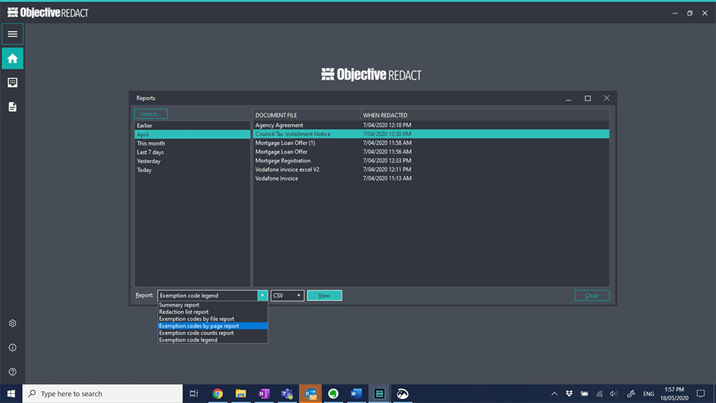Open the network icon in tray
This screenshot has height=403, width=716.
click(599, 393)
